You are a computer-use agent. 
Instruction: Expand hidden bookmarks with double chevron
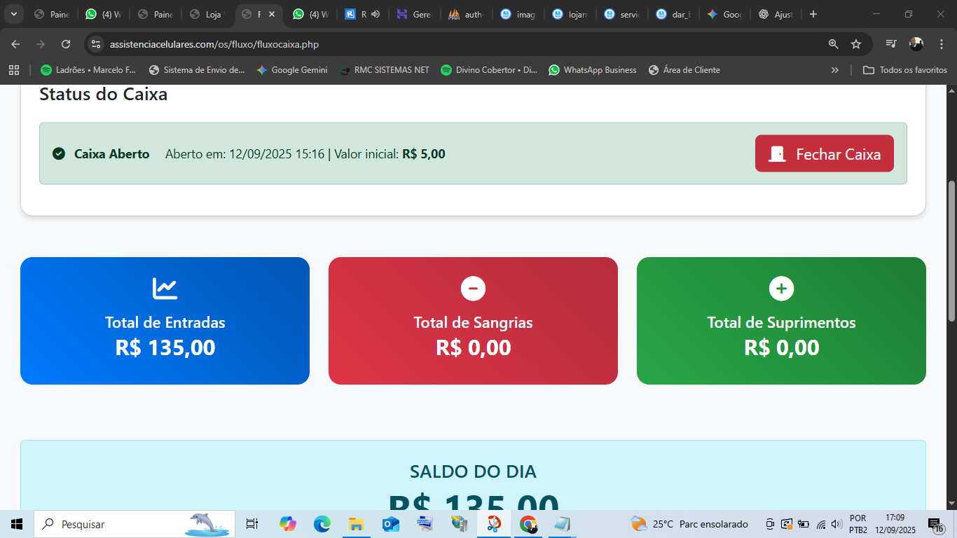(x=834, y=70)
